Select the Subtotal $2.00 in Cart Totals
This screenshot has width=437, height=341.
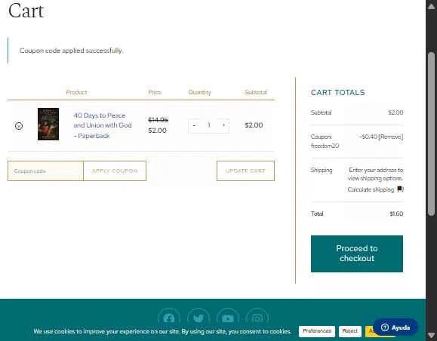point(395,112)
